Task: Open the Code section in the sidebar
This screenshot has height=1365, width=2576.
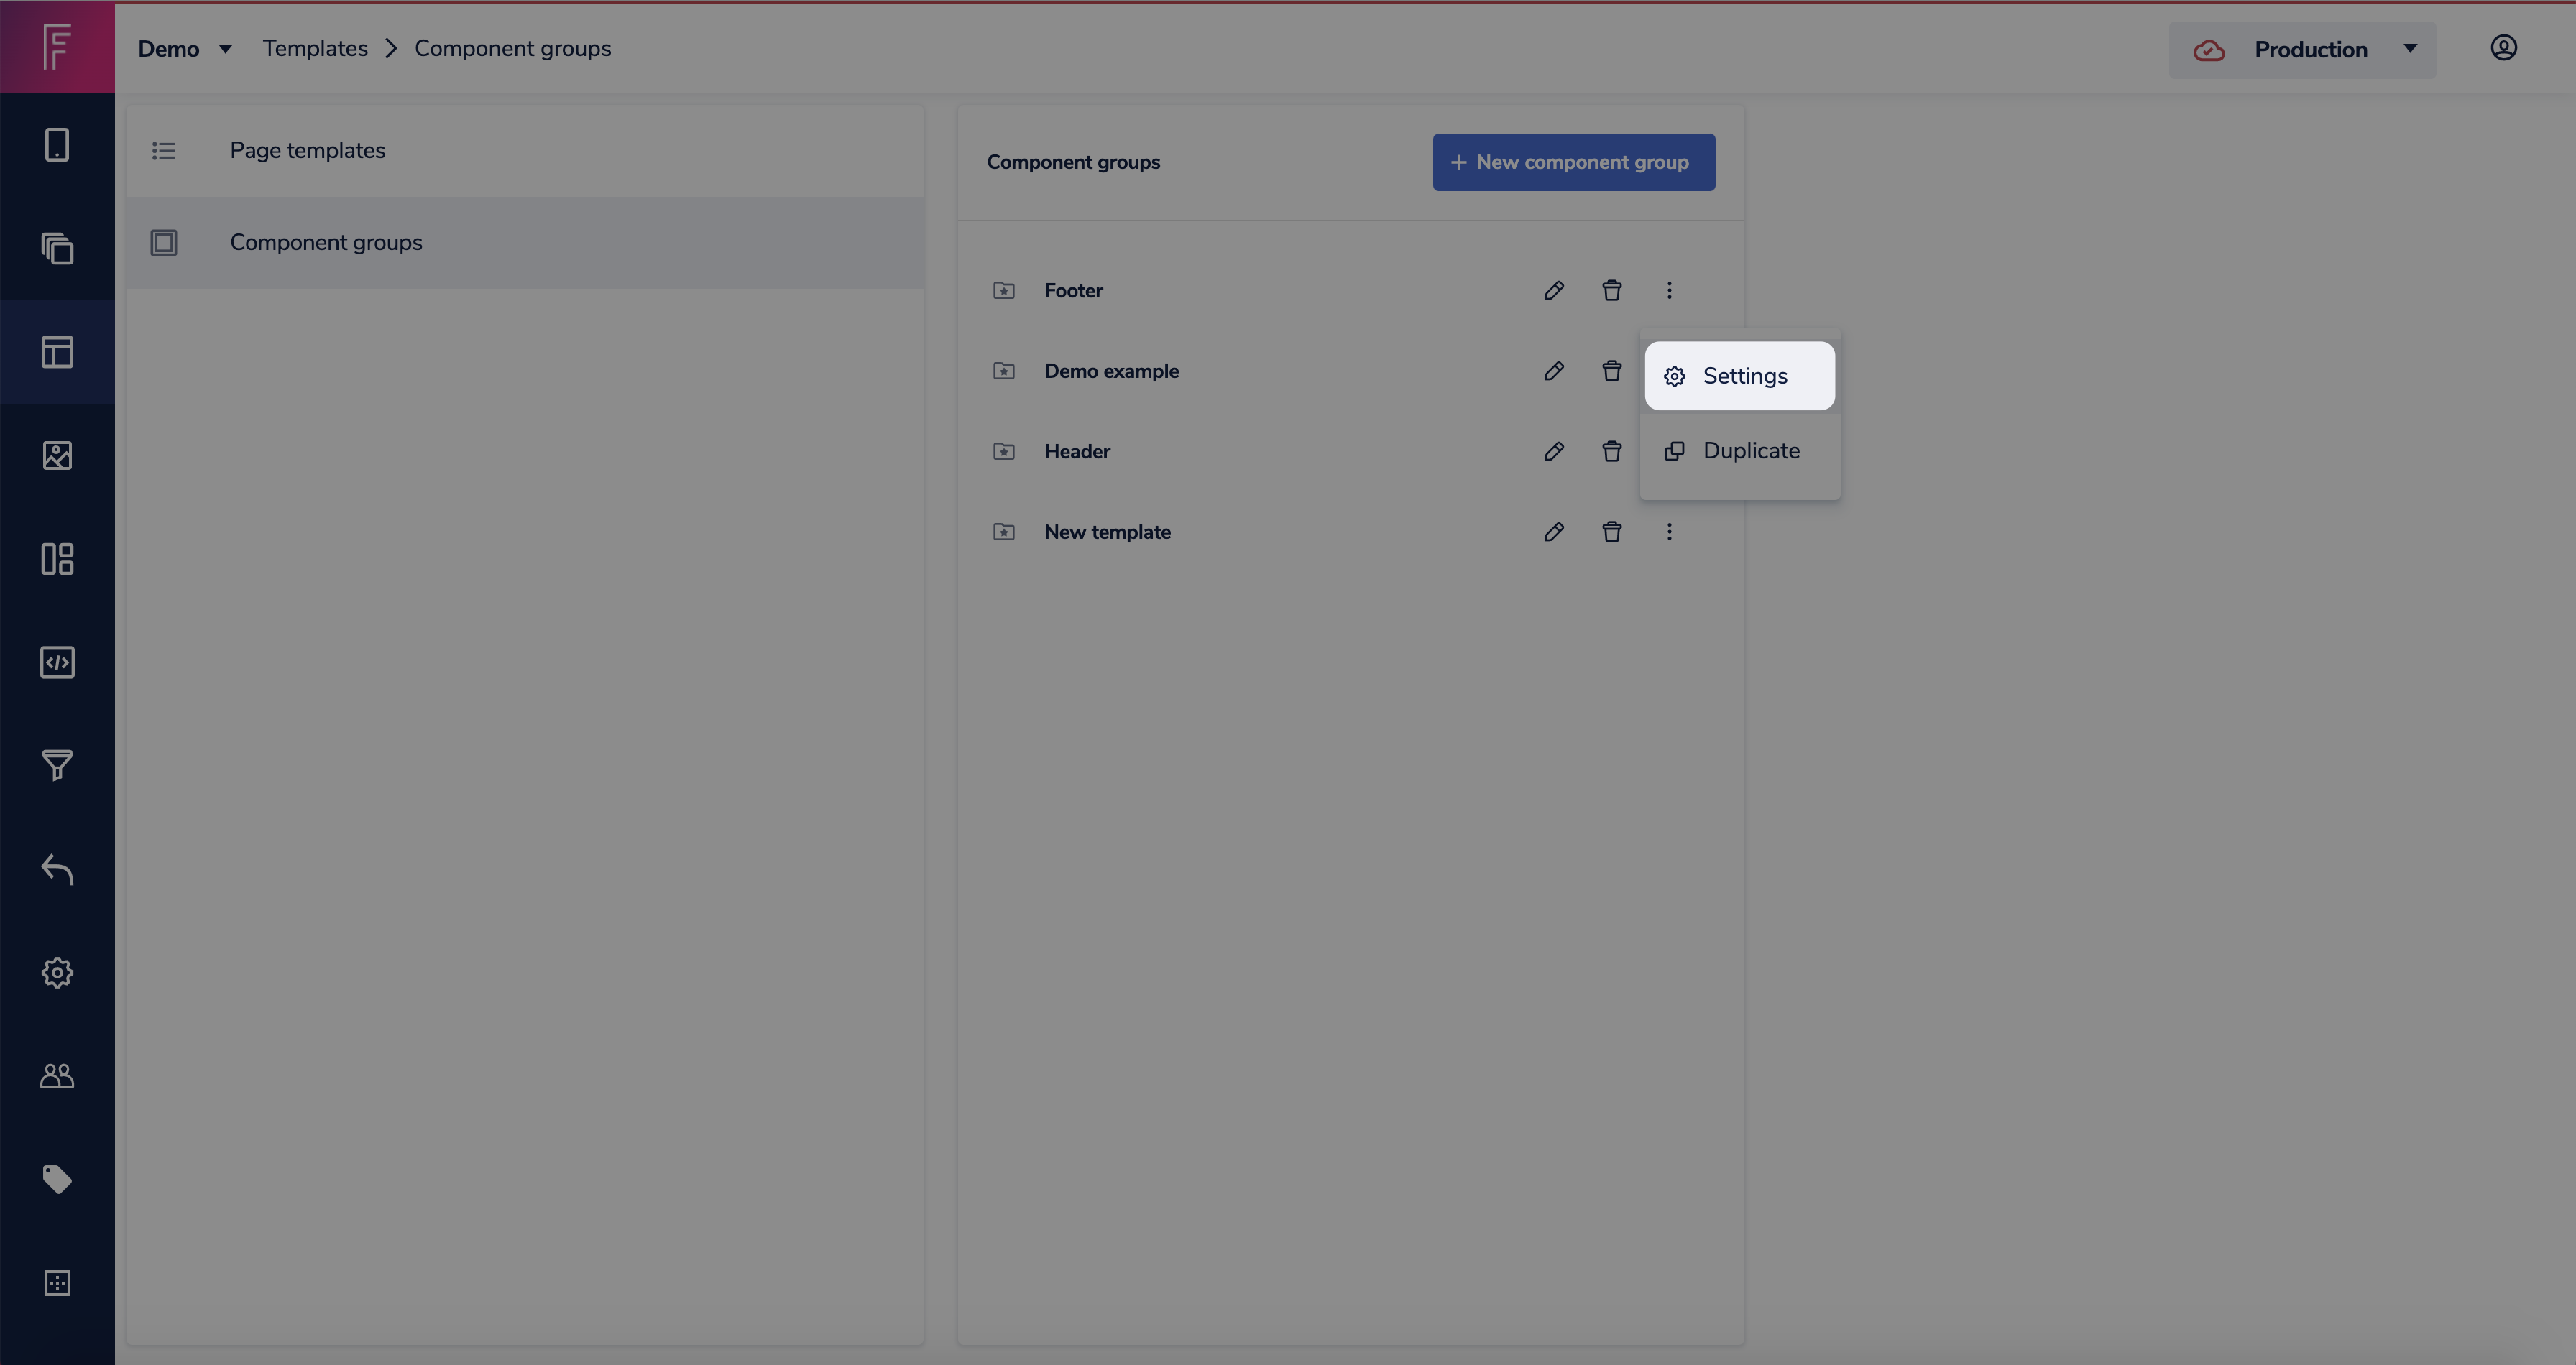Action: (57, 660)
